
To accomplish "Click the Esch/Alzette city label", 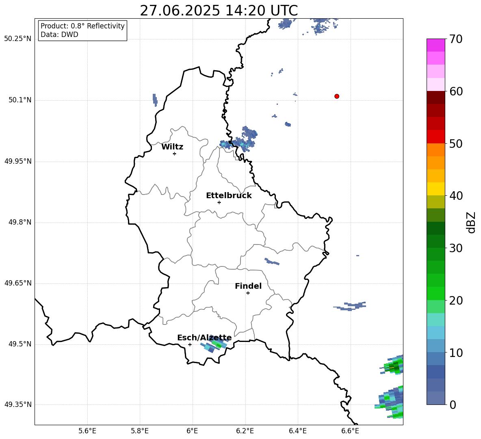I will click(x=204, y=338).
